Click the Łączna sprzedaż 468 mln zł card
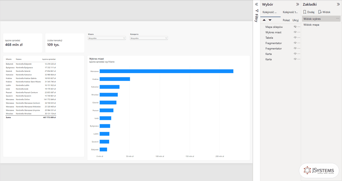 coord(23,43)
